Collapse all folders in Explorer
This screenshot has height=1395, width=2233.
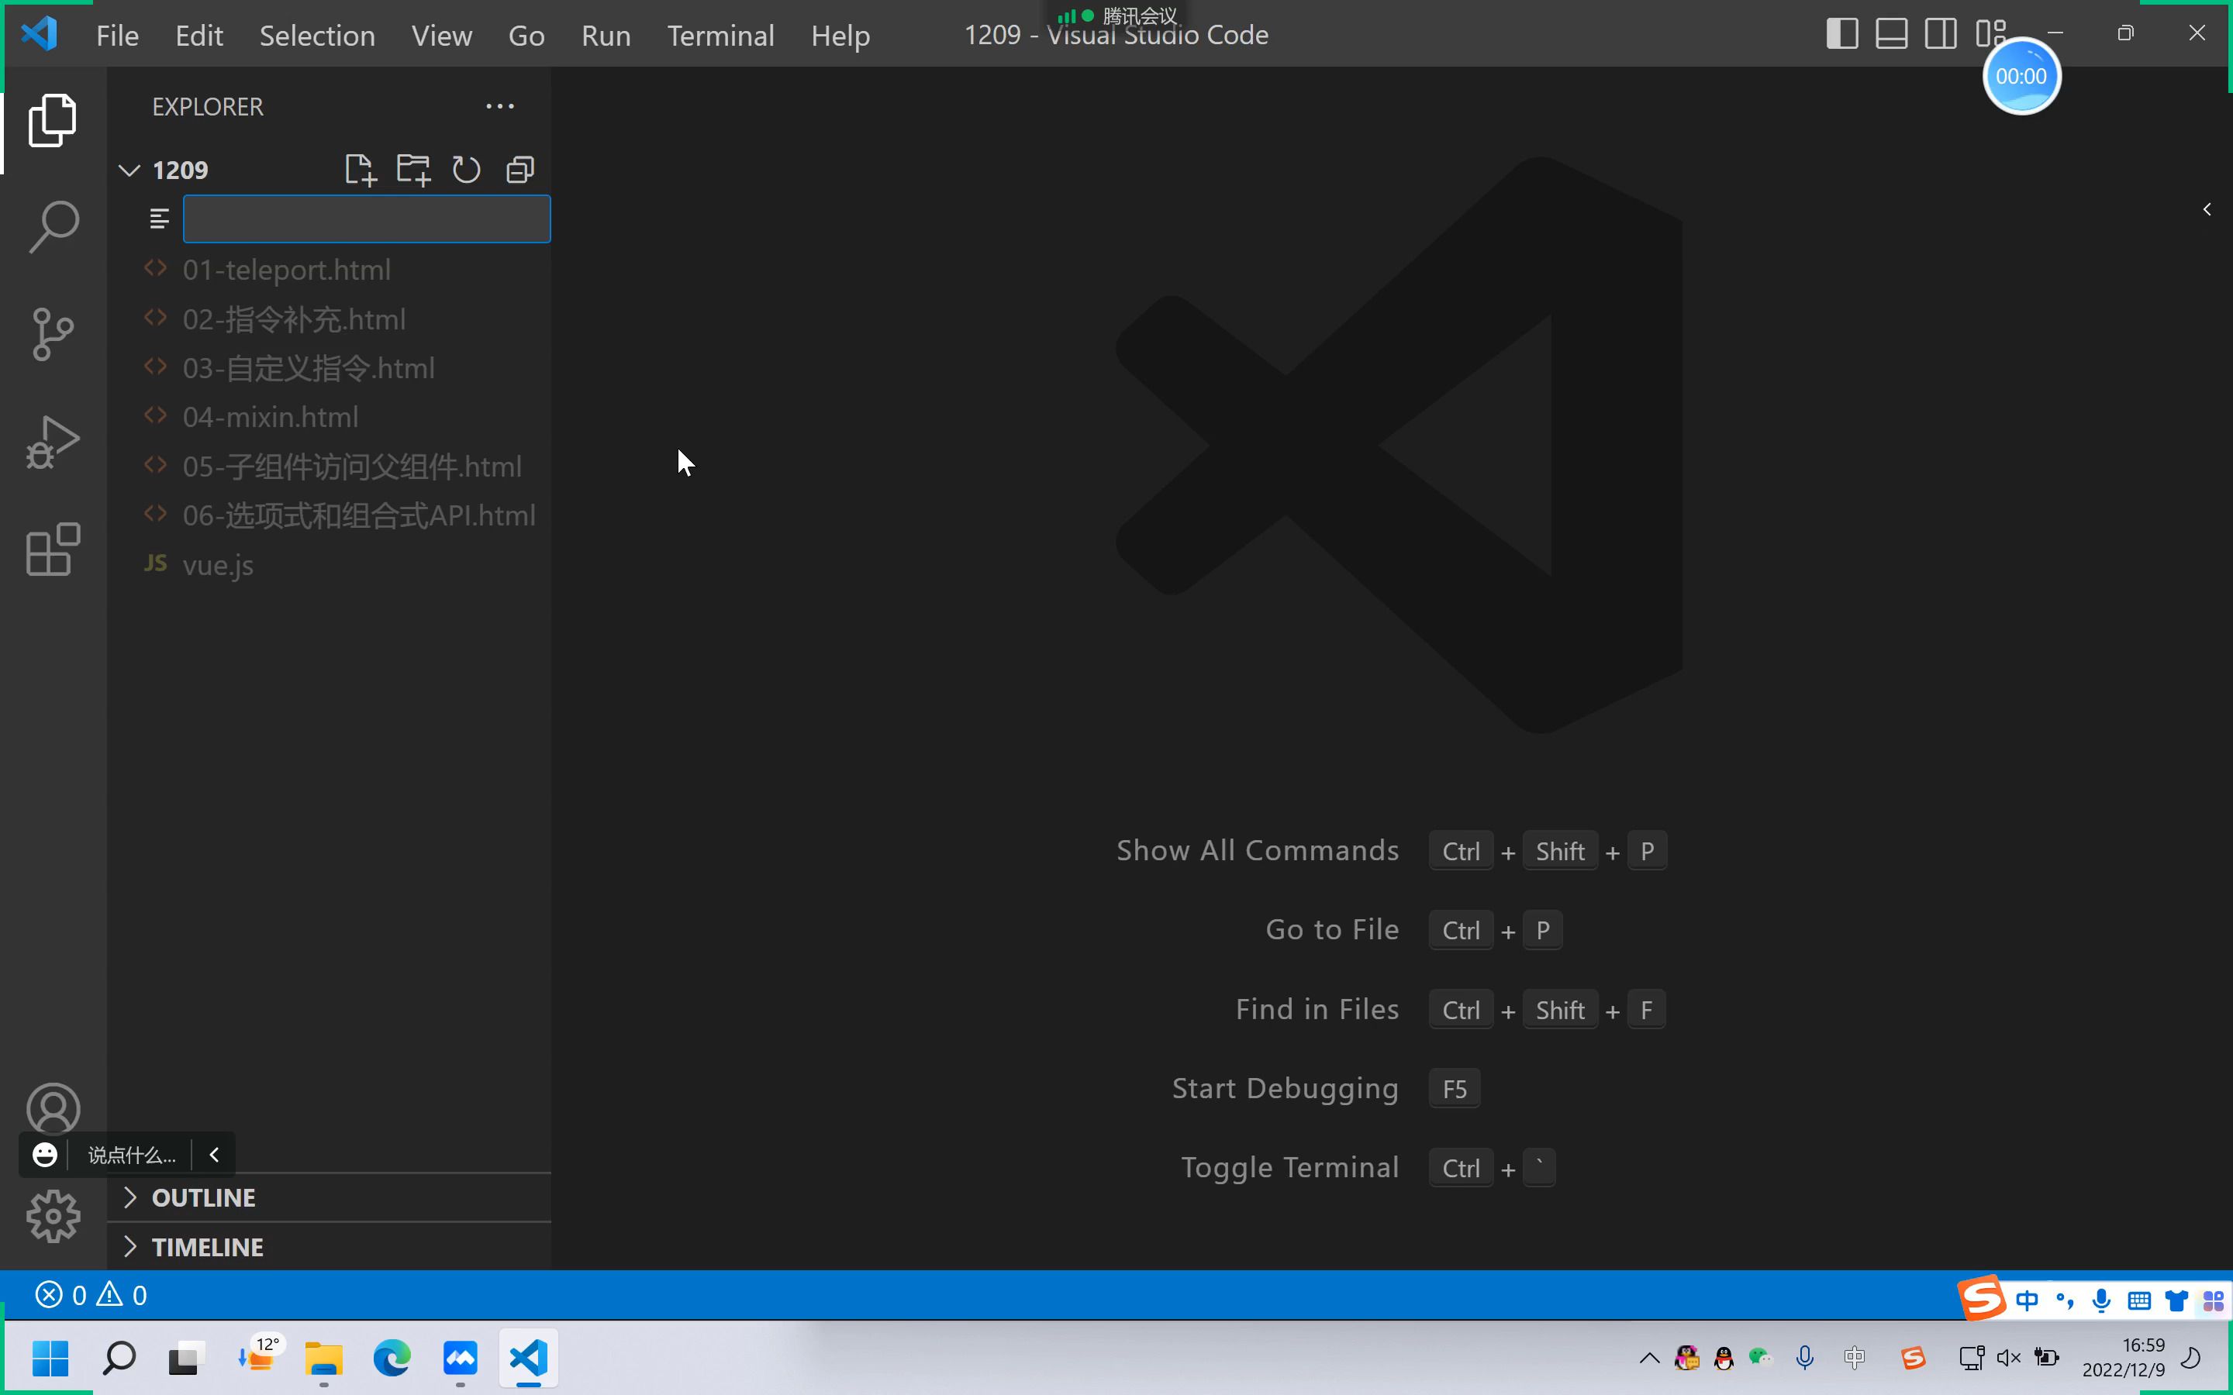click(520, 170)
